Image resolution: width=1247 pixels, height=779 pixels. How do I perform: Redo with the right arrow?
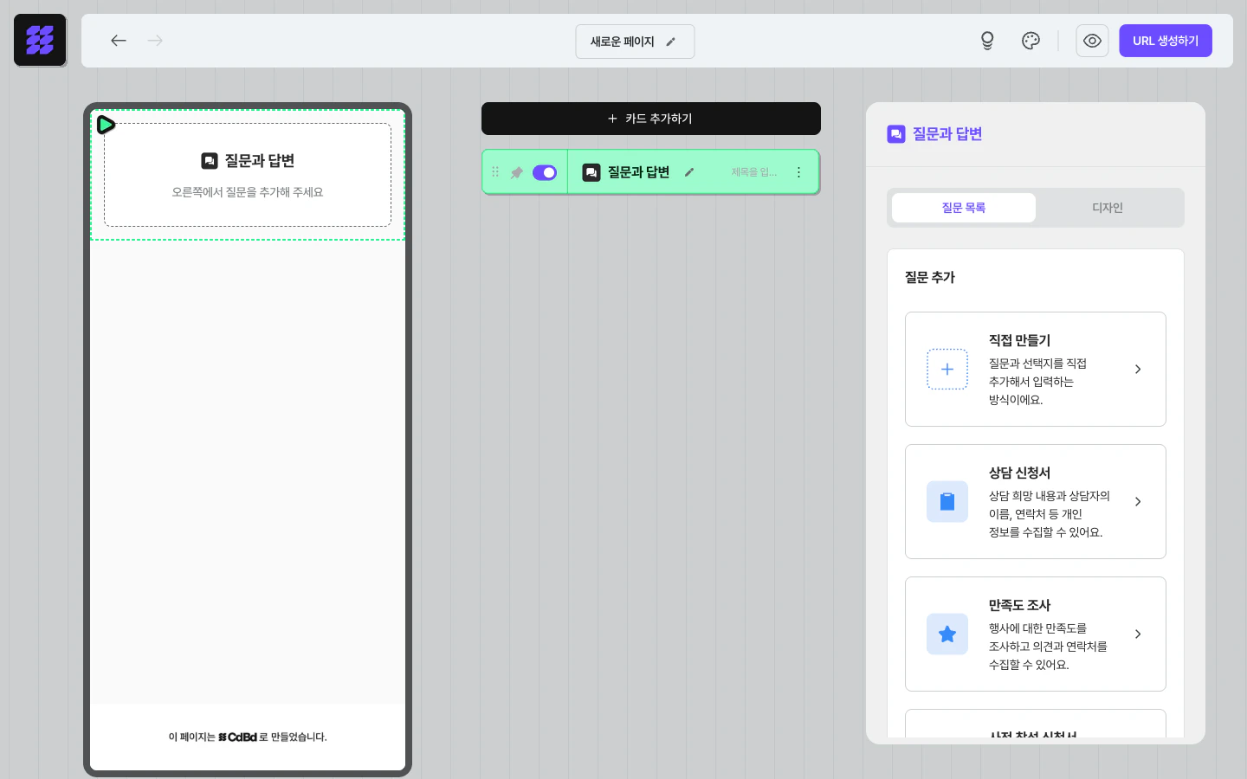(155, 41)
